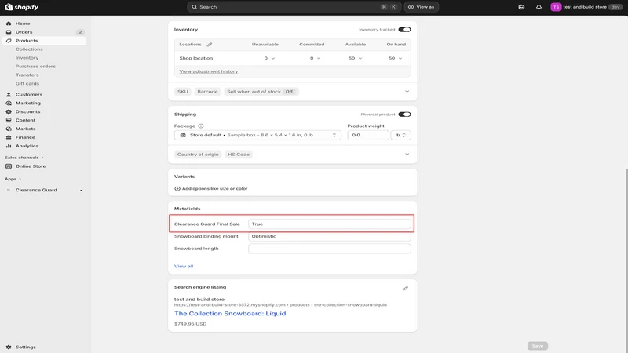The width and height of the screenshot is (628, 353).
Task: Open Unavailable quantity dropdown
Action: point(269,58)
